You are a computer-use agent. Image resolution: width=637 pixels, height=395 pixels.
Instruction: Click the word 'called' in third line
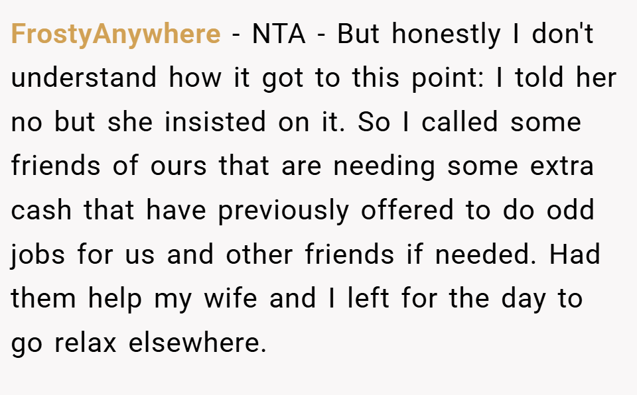point(460,121)
